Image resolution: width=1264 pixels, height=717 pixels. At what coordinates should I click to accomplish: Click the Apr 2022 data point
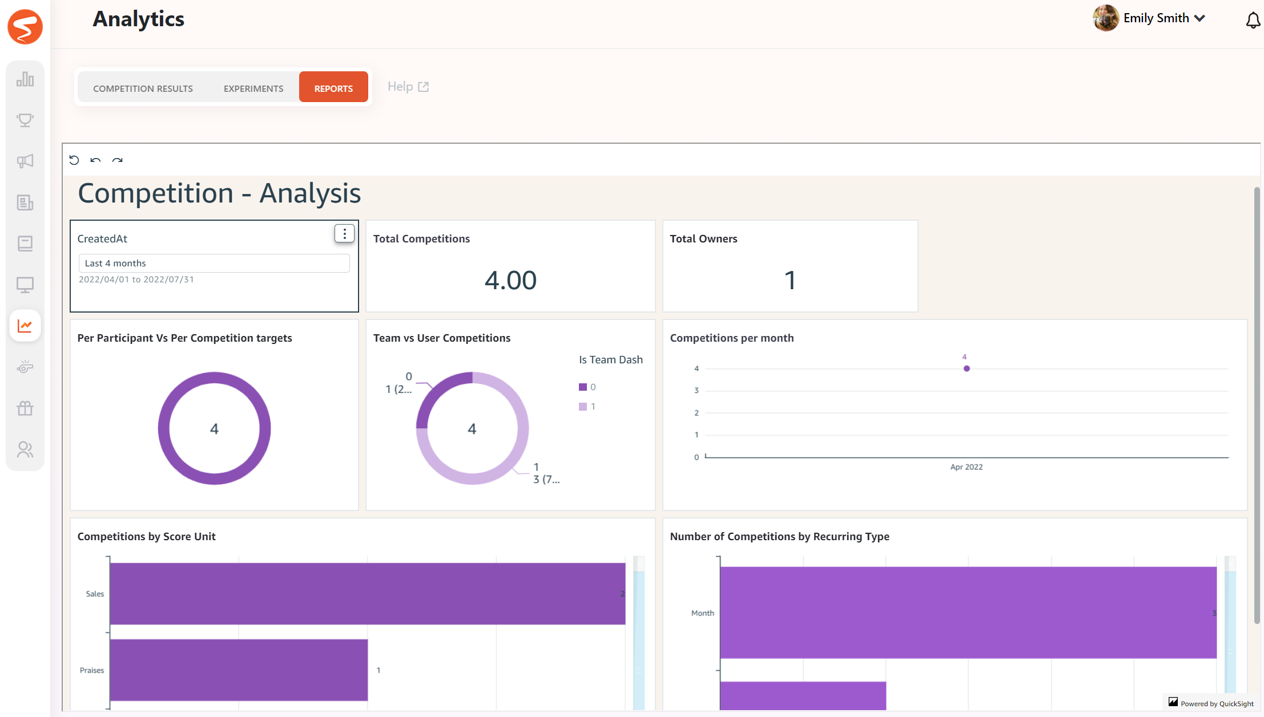(x=967, y=368)
